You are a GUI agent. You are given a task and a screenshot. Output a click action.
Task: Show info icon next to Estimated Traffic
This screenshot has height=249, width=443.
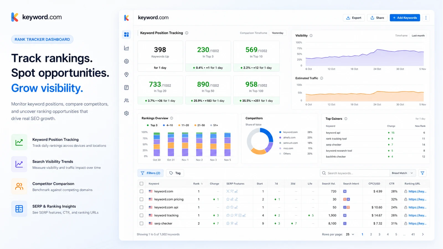point(321,78)
